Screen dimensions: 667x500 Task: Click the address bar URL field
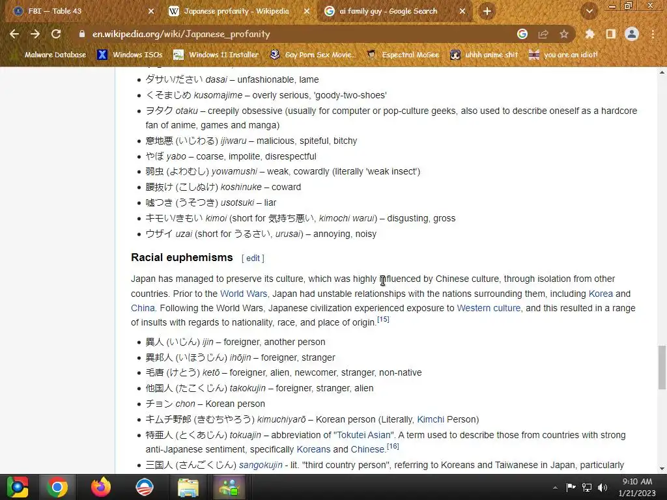pos(298,34)
